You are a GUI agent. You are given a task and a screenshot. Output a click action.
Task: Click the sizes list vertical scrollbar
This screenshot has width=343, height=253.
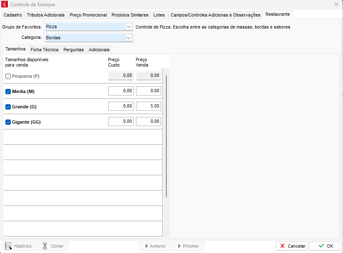point(166,136)
